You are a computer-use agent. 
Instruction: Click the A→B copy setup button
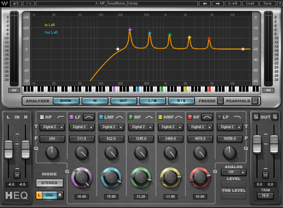pos(233,3)
